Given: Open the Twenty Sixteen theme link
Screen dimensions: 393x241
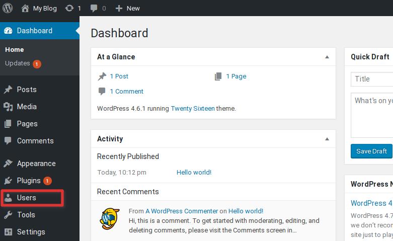Looking at the screenshot, I should pyautogui.click(x=193, y=108).
